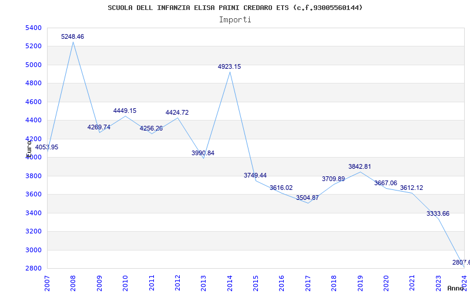The image size is (470, 294).
Task: Click year 2010 on the x-axis
Action: click(125, 283)
